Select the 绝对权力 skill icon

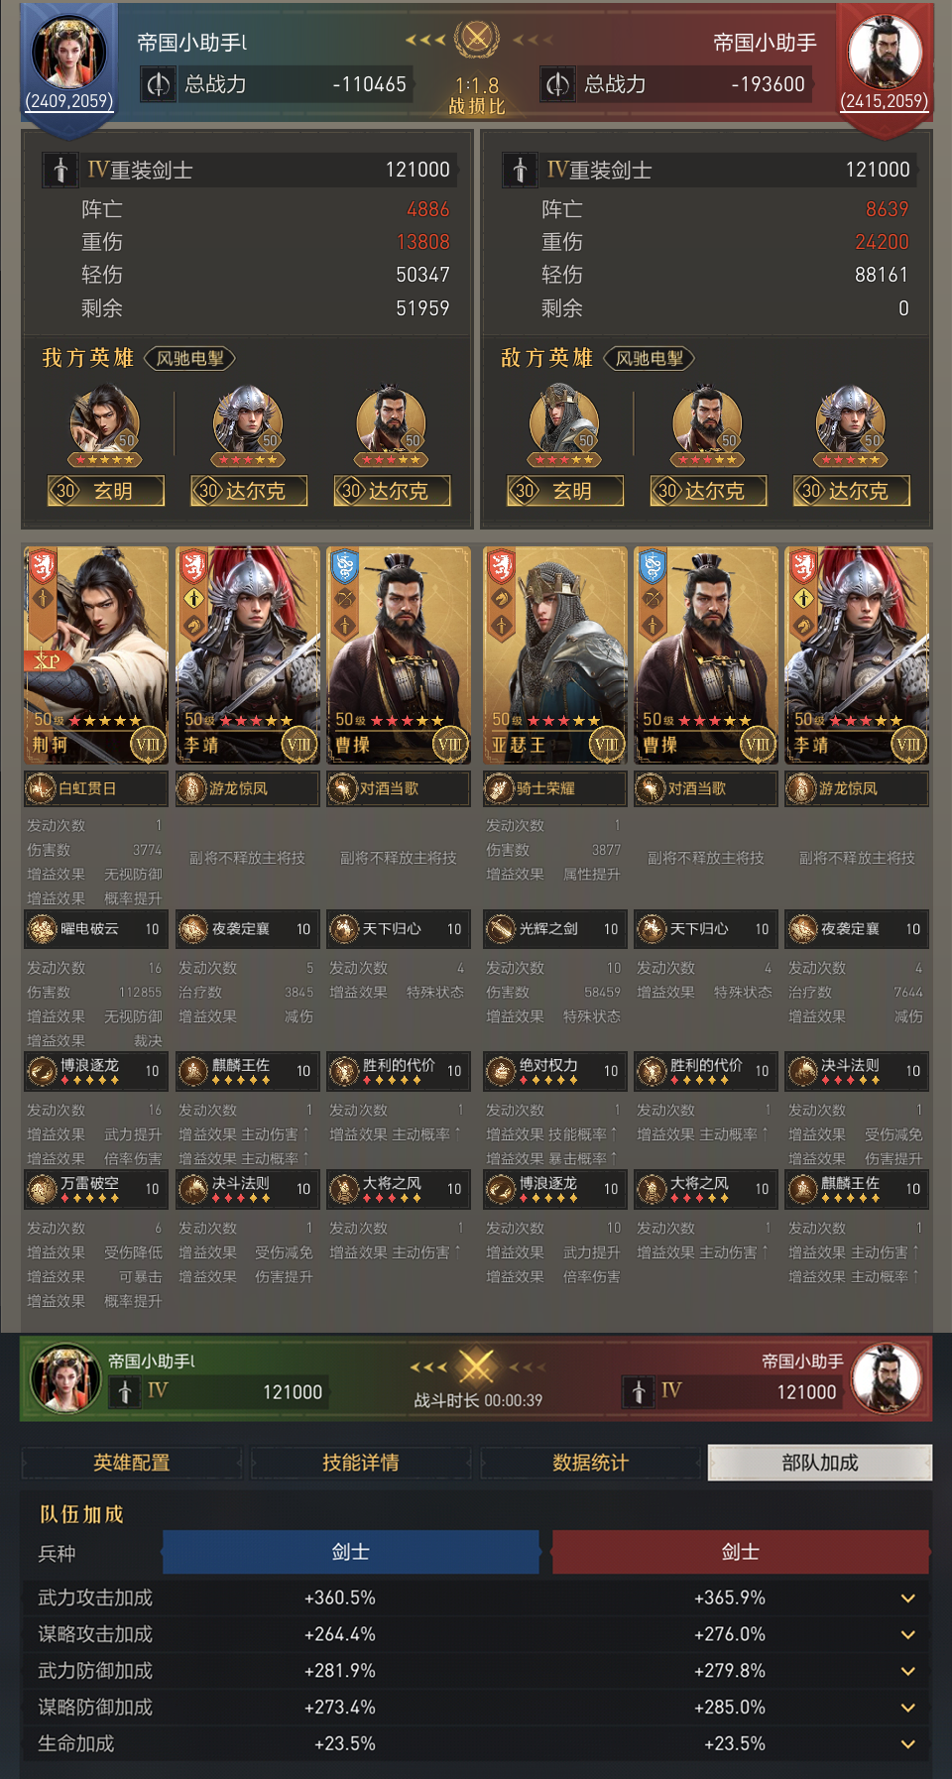click(501, 1071)
